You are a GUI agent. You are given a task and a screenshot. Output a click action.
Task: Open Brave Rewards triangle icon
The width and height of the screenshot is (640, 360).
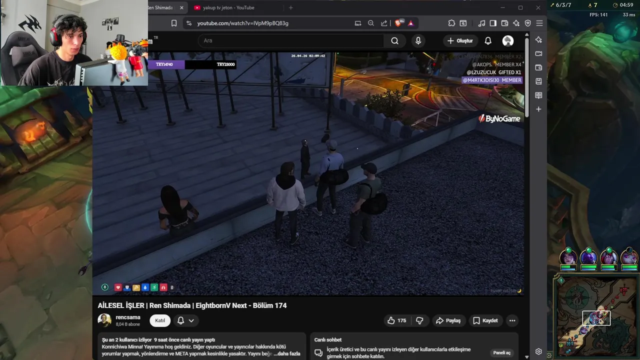point(411,23)
